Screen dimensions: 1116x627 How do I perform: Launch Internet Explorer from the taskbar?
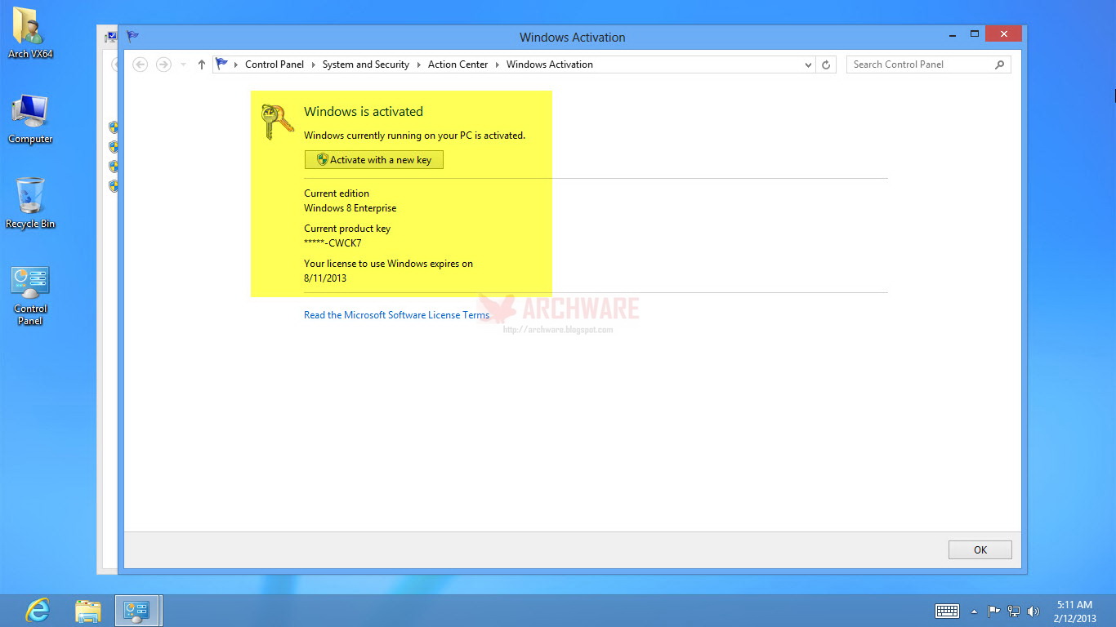click(x=37, y=611)
